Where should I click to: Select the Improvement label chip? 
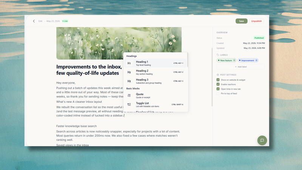click(248, 60)
